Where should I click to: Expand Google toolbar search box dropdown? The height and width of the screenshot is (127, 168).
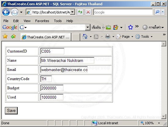(x=88, y=27)
